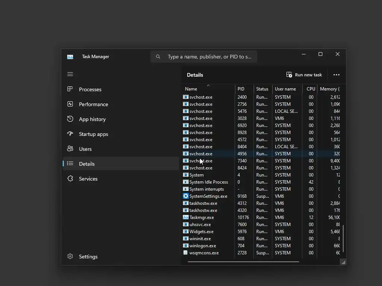382x286 pixels.
Task: Click the Users sidebar icon
Action: pyautogui.click(x=70, y=149)
